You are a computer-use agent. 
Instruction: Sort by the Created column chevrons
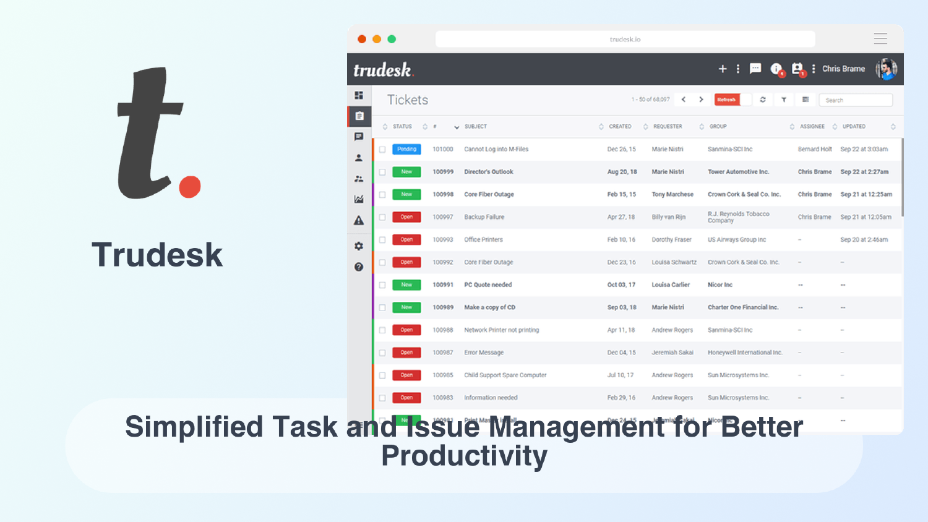pyautogui.click(x=600, y=126)
